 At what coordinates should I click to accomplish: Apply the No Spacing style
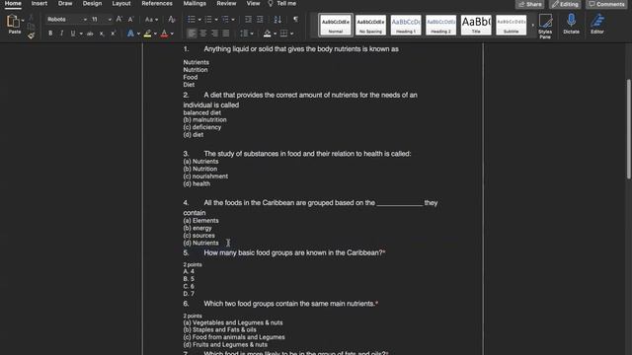tap(370, 25)
